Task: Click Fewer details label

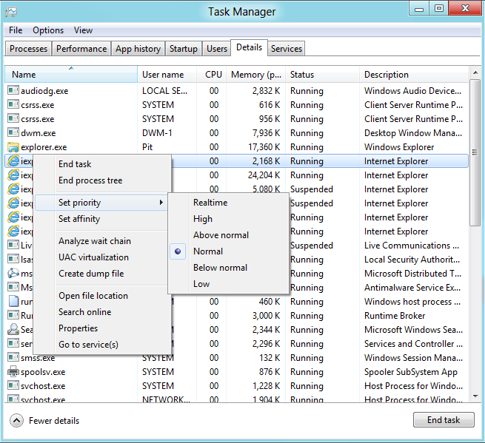Action: (54, 421)
